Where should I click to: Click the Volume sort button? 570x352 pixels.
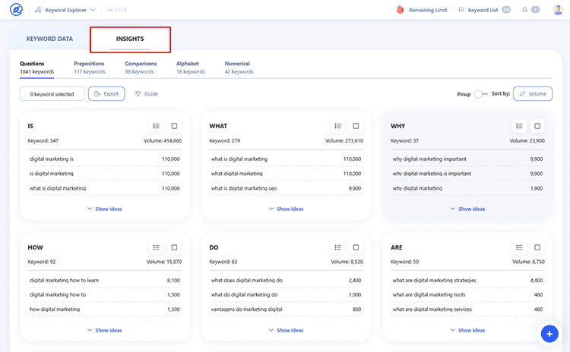(533, 93)
